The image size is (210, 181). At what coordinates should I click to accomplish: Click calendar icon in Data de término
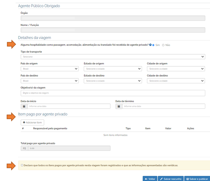(x=119, y=106)
